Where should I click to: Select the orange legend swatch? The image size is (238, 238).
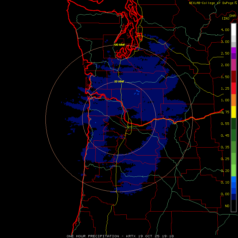[234, 100]
